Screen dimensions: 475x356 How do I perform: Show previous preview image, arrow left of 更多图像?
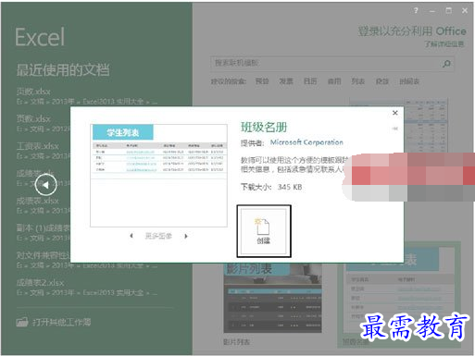(131, 236)
